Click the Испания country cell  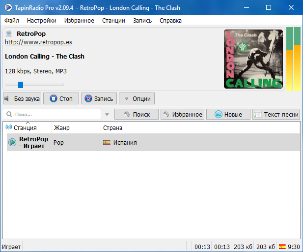click(125, 143)
